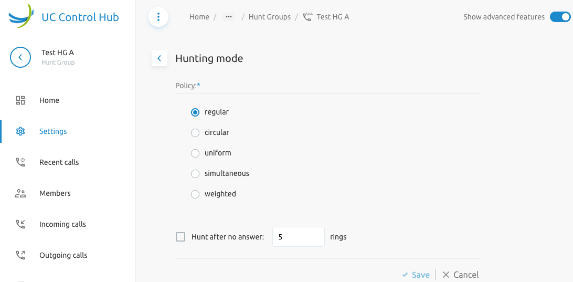This screenshot has width=573, height=282.
Task: Click the Home dashboard icon in sidebar
Action: (20, 100)
